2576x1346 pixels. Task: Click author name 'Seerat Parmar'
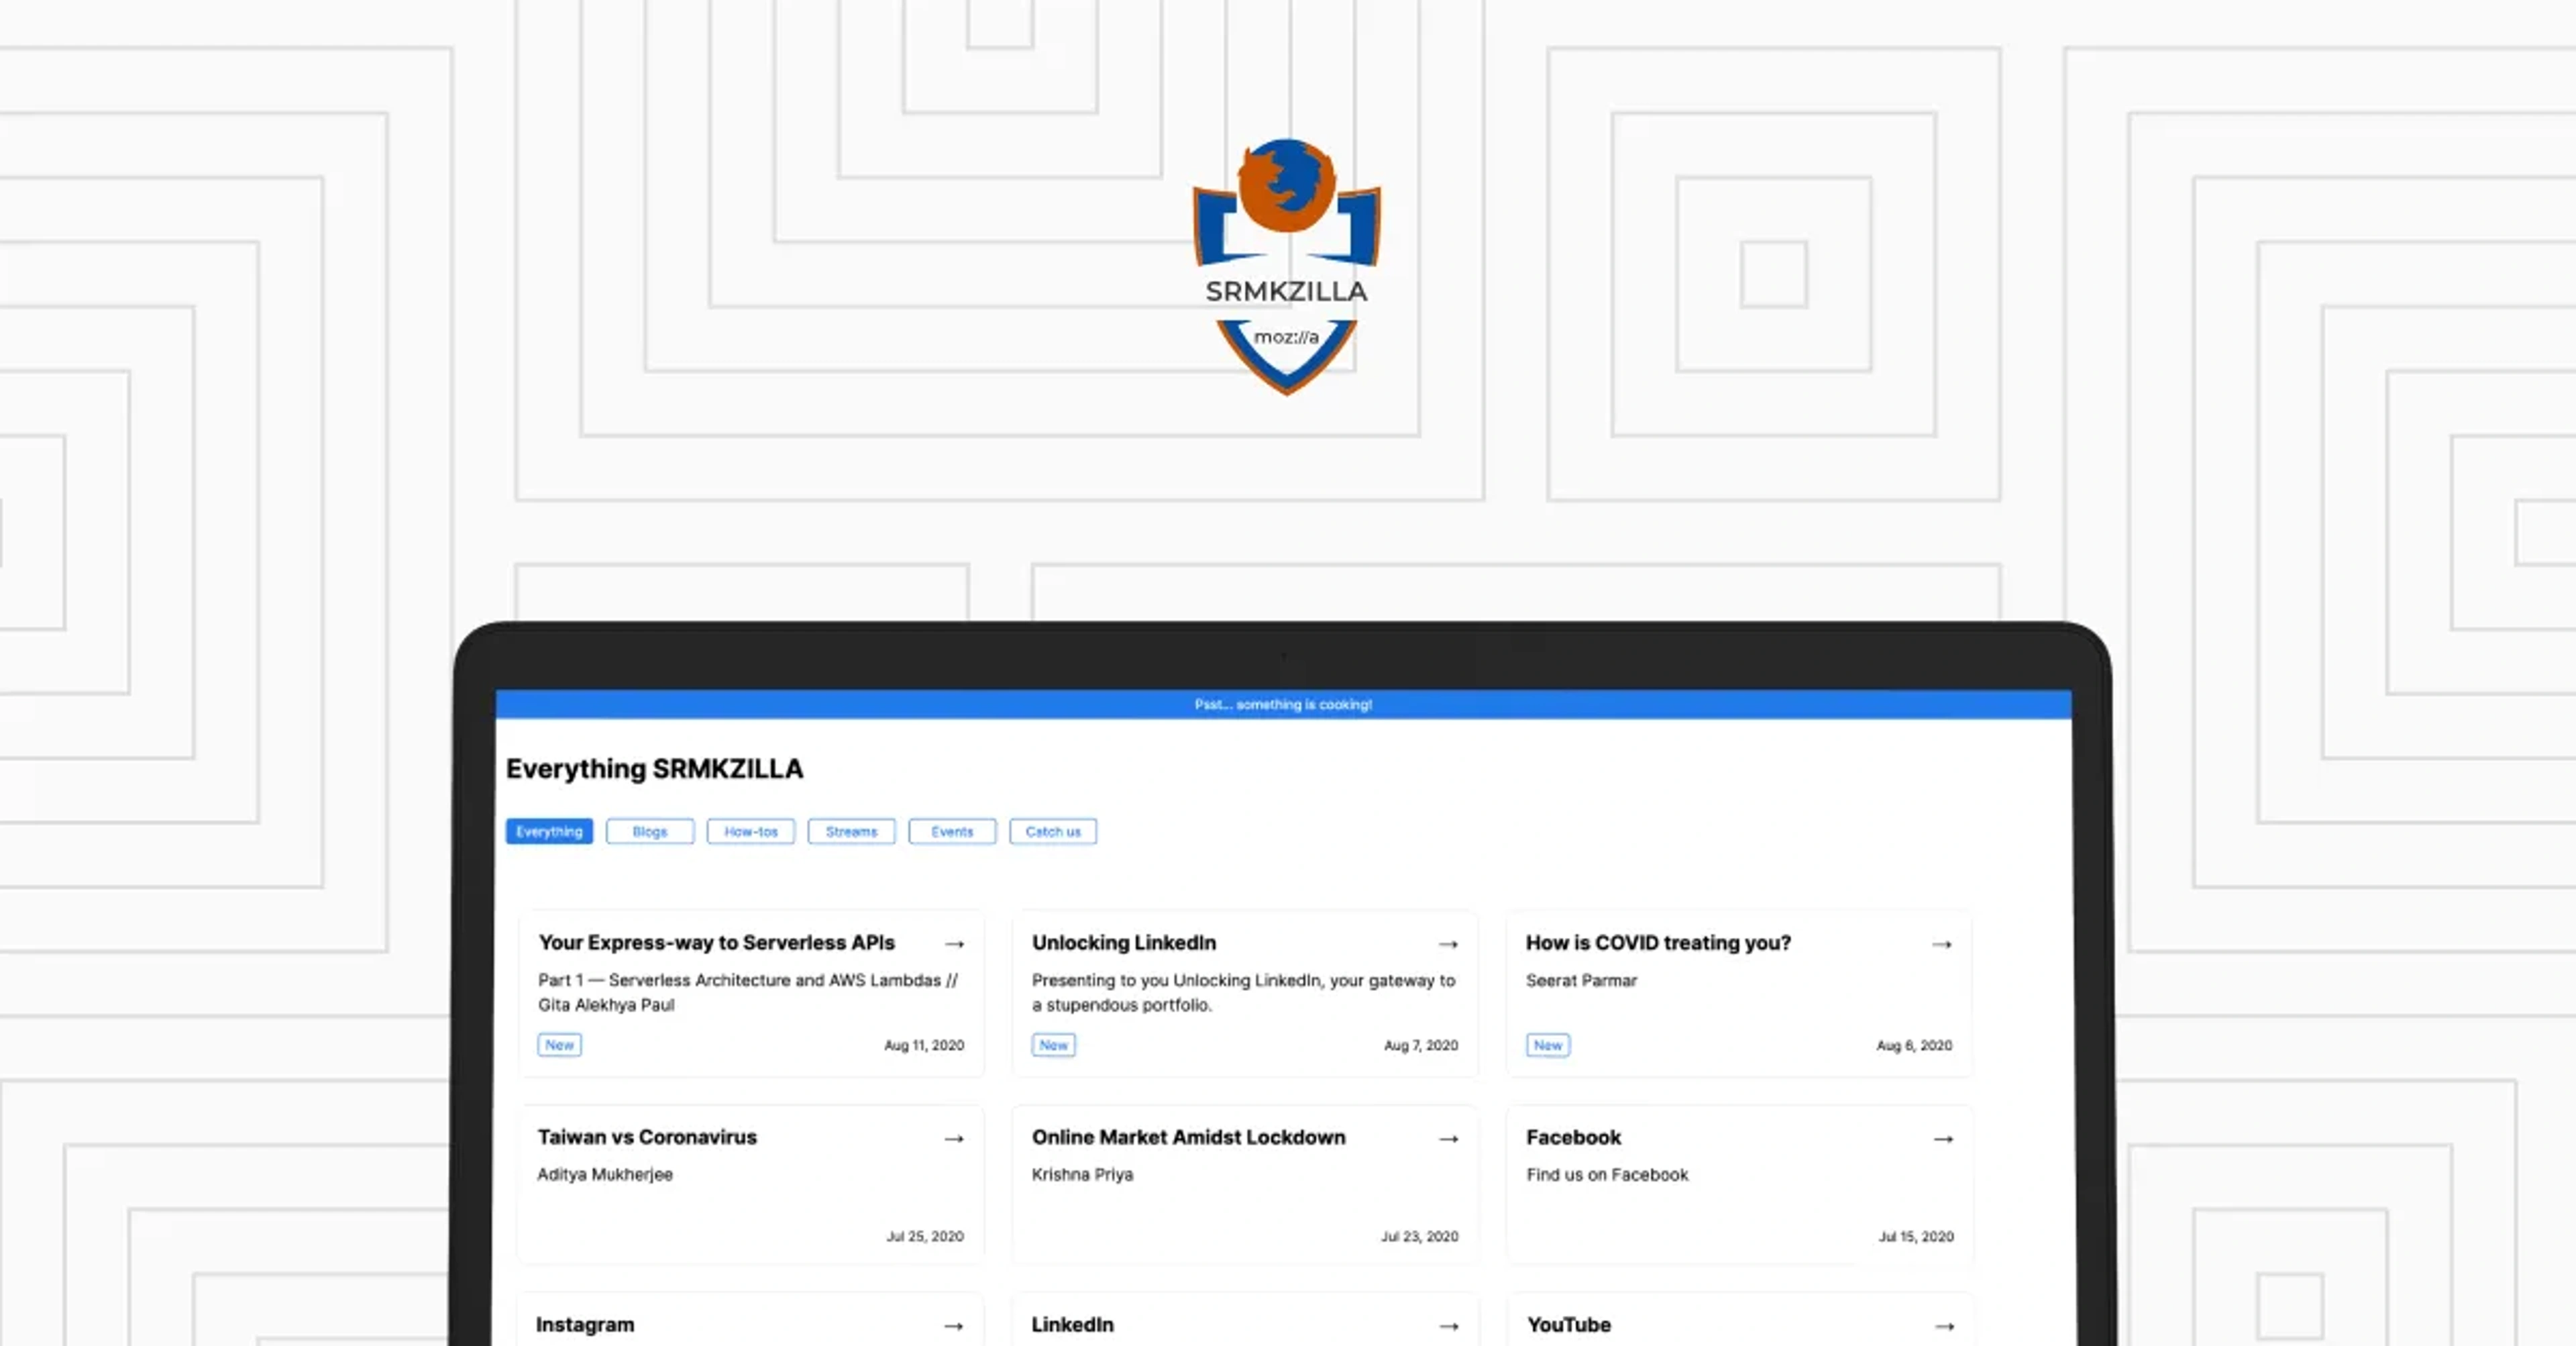tap(1581, 981)
